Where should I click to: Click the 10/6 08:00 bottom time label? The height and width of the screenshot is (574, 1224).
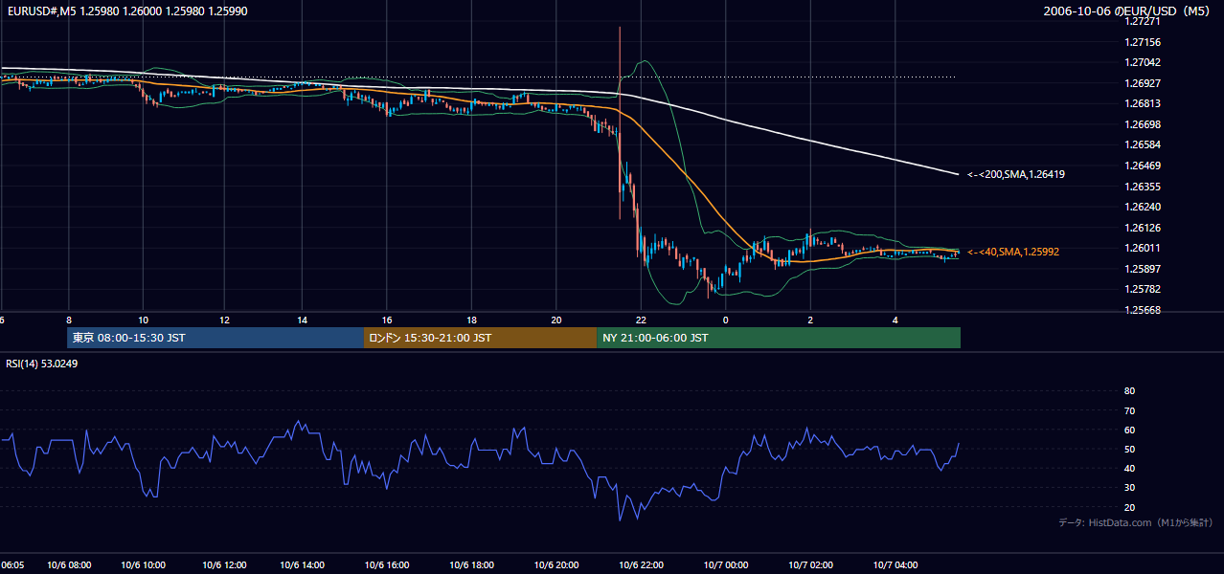[69, 565]
